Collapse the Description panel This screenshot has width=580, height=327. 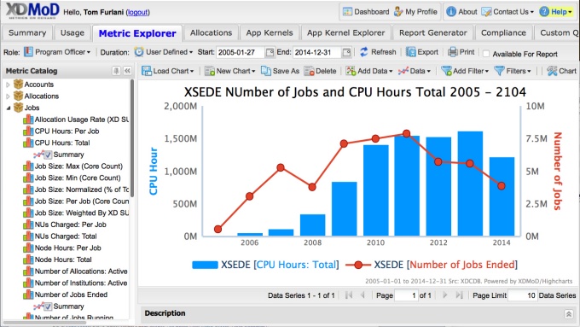569,314
